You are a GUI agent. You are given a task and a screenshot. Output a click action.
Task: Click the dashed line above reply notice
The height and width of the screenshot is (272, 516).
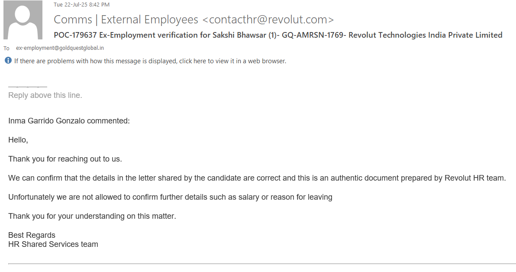27,87
